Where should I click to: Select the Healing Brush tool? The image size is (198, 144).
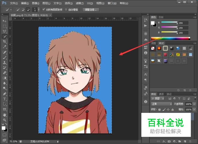[5, 52]
